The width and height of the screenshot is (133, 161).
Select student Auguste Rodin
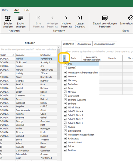click(28, 147)
